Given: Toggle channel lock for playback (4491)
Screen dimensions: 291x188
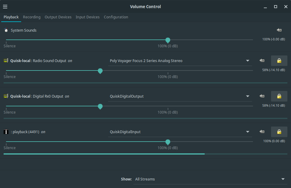Looking at the screenshot, I should tap(279, 132).
